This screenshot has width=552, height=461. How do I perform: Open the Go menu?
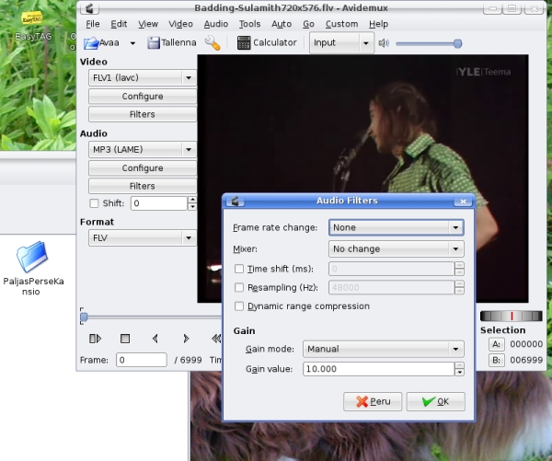point(308,24)
